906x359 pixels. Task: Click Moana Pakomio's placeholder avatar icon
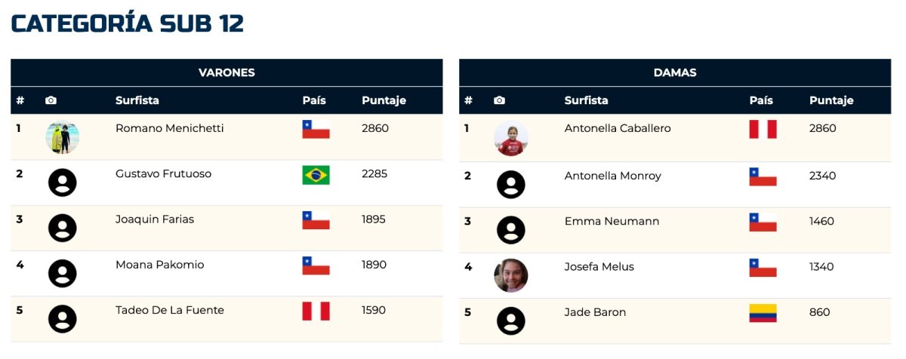pyautogui.click(x=63, y=273)
